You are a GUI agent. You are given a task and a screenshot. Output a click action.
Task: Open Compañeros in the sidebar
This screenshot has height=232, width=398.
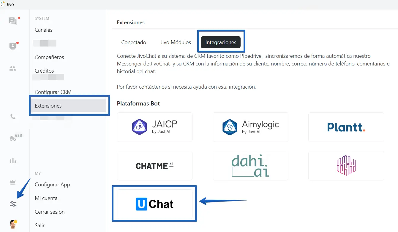[x=49, y=57]
